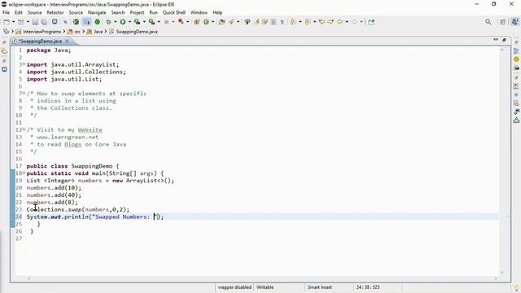Screen dimensions: 521x293
Task: Collapse the import block at line 3
Action: pyautogui.click(x=24, y=63)
